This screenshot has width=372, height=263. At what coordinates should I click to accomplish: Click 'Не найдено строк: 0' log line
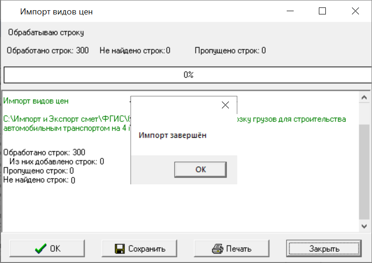point(39,180)
